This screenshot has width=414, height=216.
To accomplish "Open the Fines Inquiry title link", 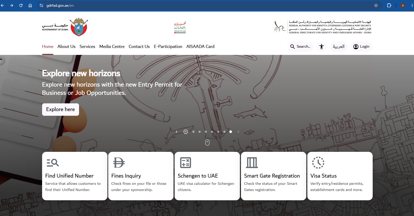I will coord(126,176).
